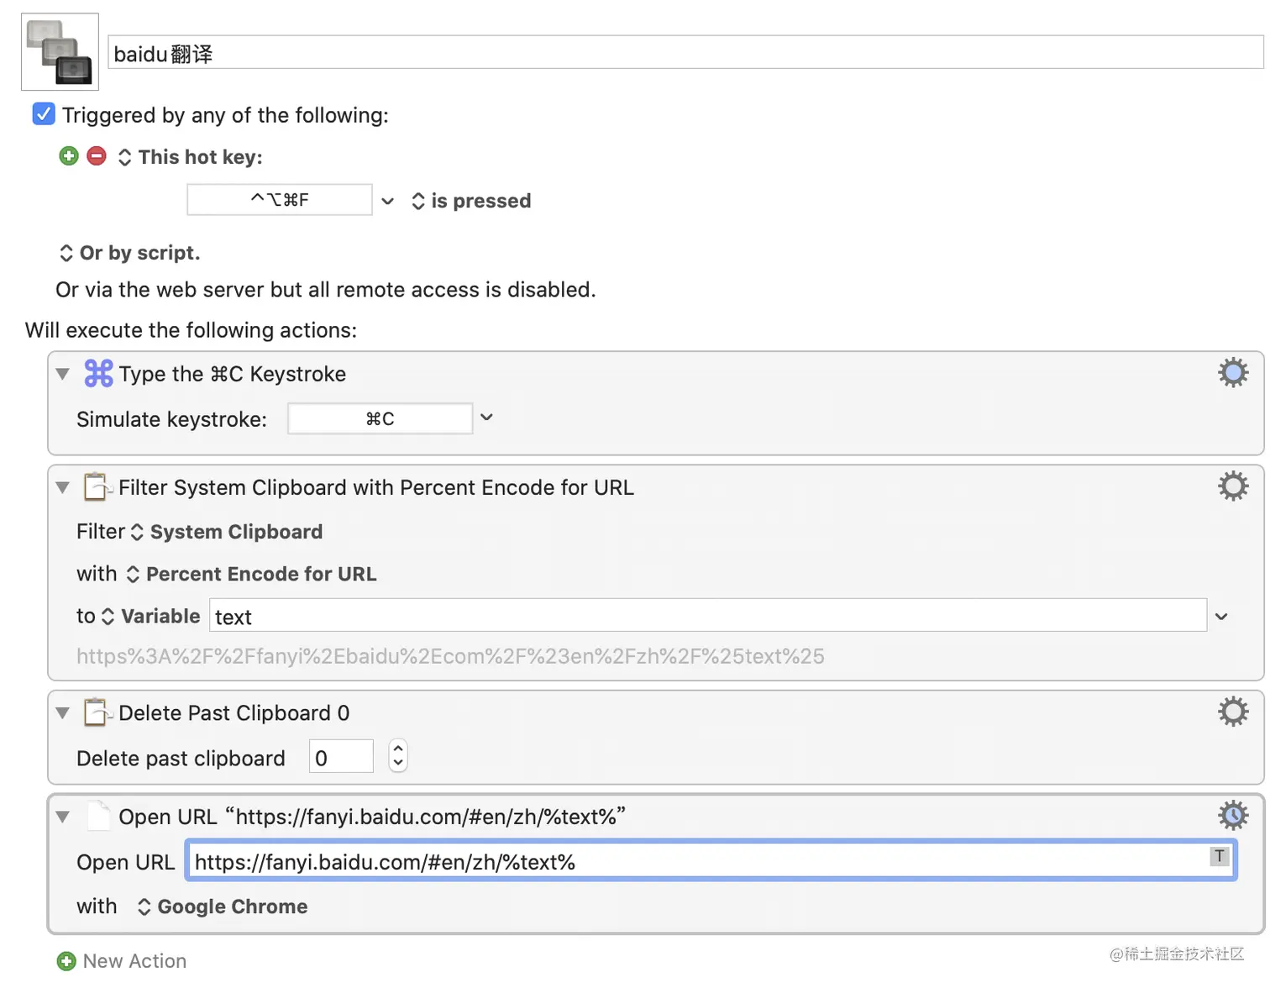Viewport: 1270px width, 988px height.
Task: Open gear menu for Filter Clipboard action
Action: [x=1233, y=486]
